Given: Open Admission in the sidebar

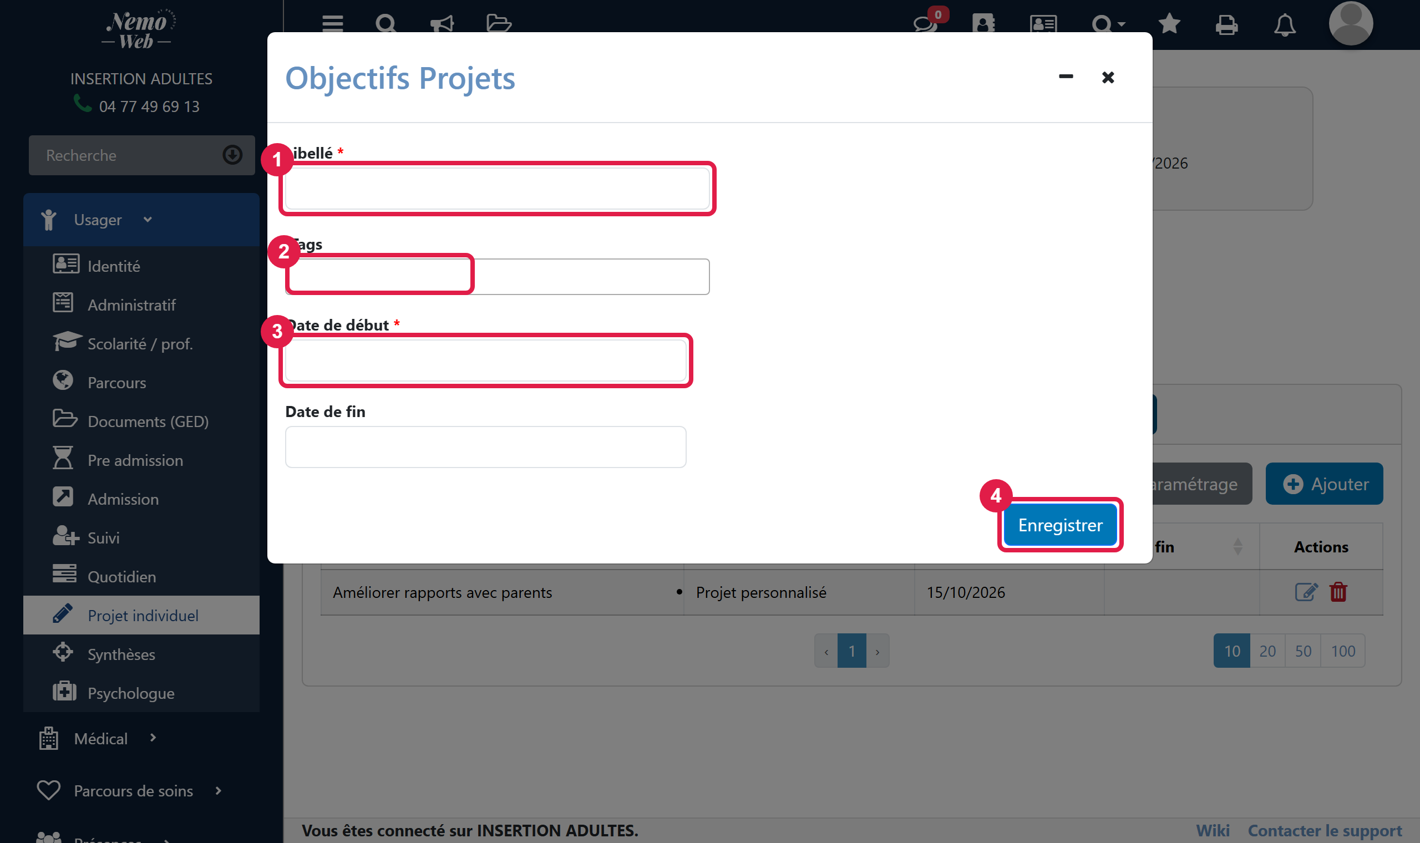Looking at the screenshot, I should coord(141,499).
